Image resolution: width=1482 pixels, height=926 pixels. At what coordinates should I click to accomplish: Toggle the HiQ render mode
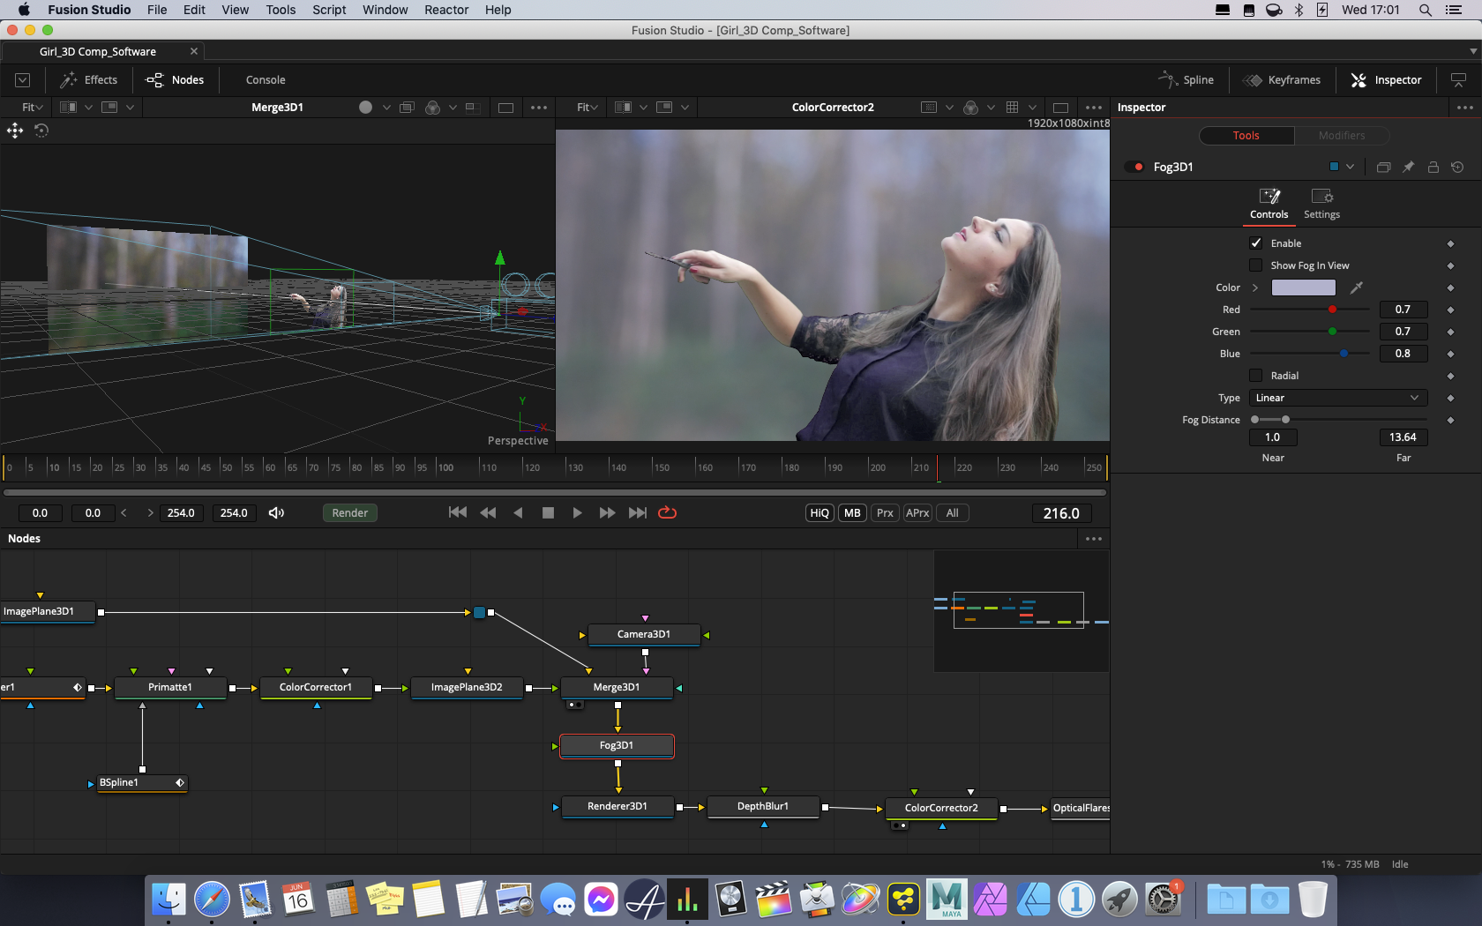tap(820, 513)
